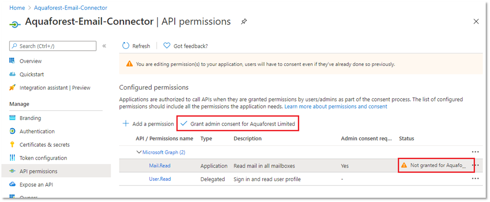Click the Mail.Read permission link

(x=160, y=165)
